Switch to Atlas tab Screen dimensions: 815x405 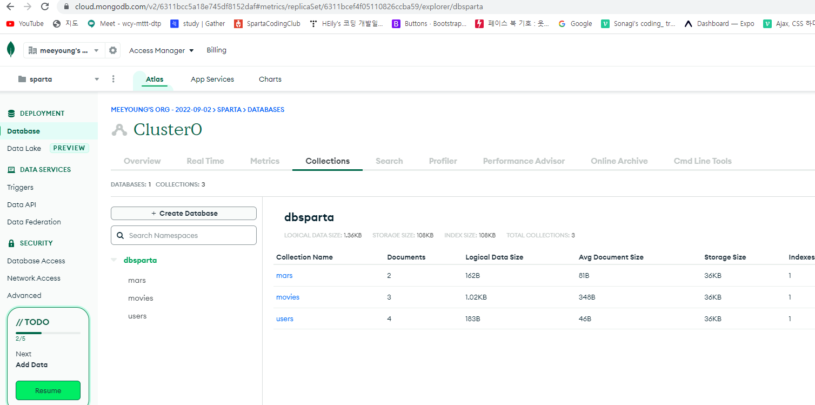(155, 79)
